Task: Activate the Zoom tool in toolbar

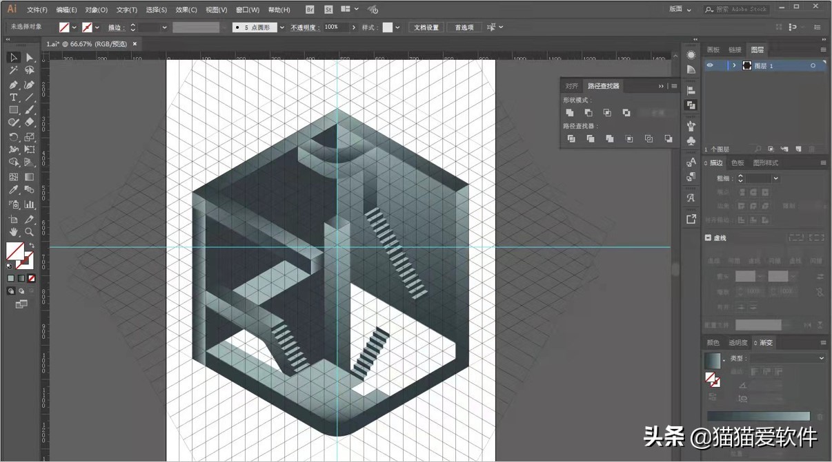Action: [30, 232]
